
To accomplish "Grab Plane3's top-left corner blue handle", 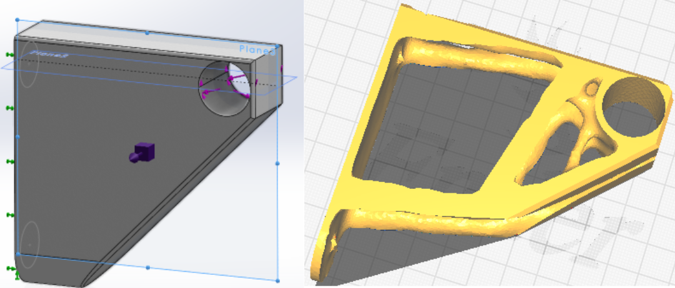I will pos(17,20).
